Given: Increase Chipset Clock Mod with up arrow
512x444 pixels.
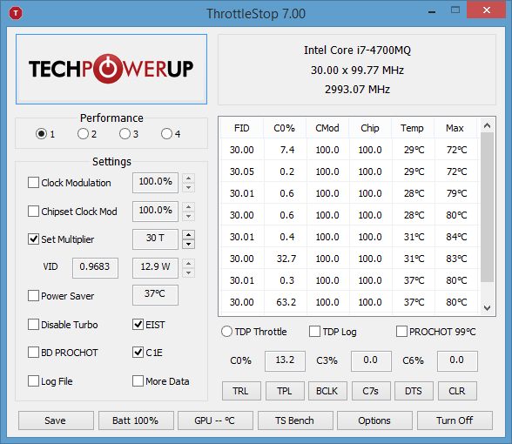Looking at the screenshot, I should coord(188,206).
